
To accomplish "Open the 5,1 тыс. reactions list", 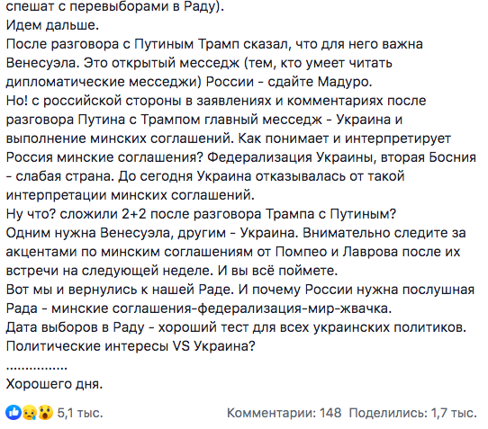I will [80, 413].
